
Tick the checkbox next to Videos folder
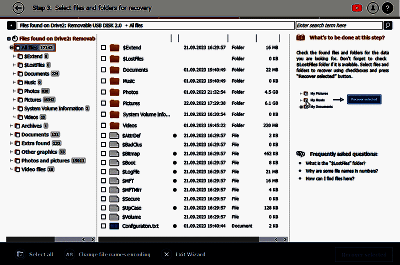[x=103, y=125]
